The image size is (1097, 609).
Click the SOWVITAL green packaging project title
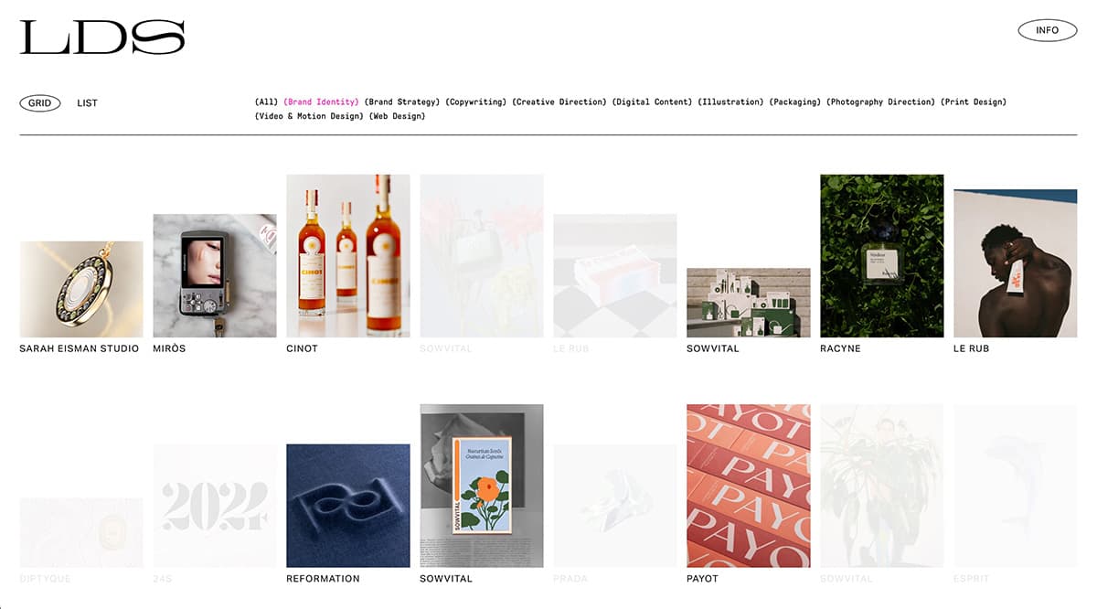point(712,348)
